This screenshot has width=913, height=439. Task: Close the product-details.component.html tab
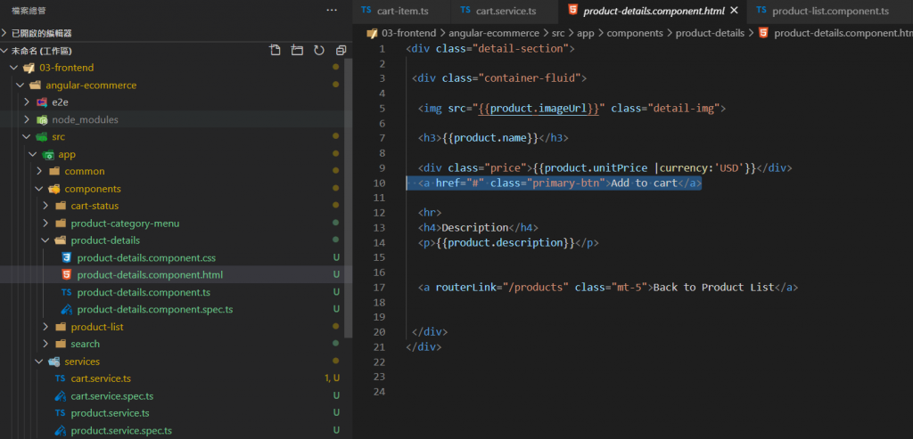734,11
